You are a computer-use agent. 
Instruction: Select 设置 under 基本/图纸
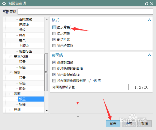tap(22, 62)
